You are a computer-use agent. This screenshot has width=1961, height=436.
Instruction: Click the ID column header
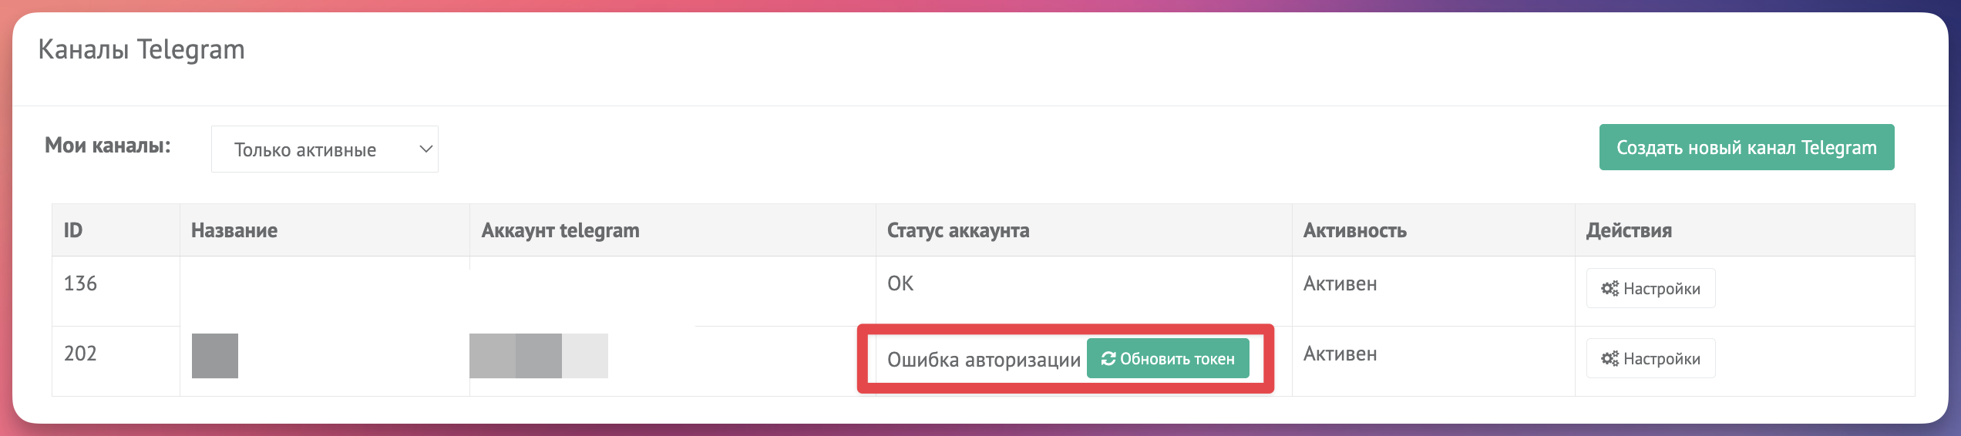[x=73, y=230]
